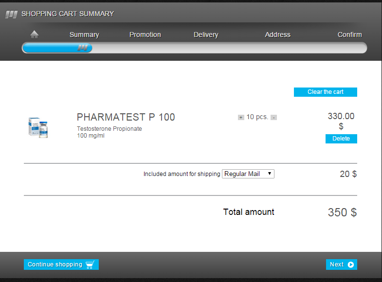Click the 10 pcs. quantity text
The height and width of the screenshot is (282, 382).
click(257, 117)
